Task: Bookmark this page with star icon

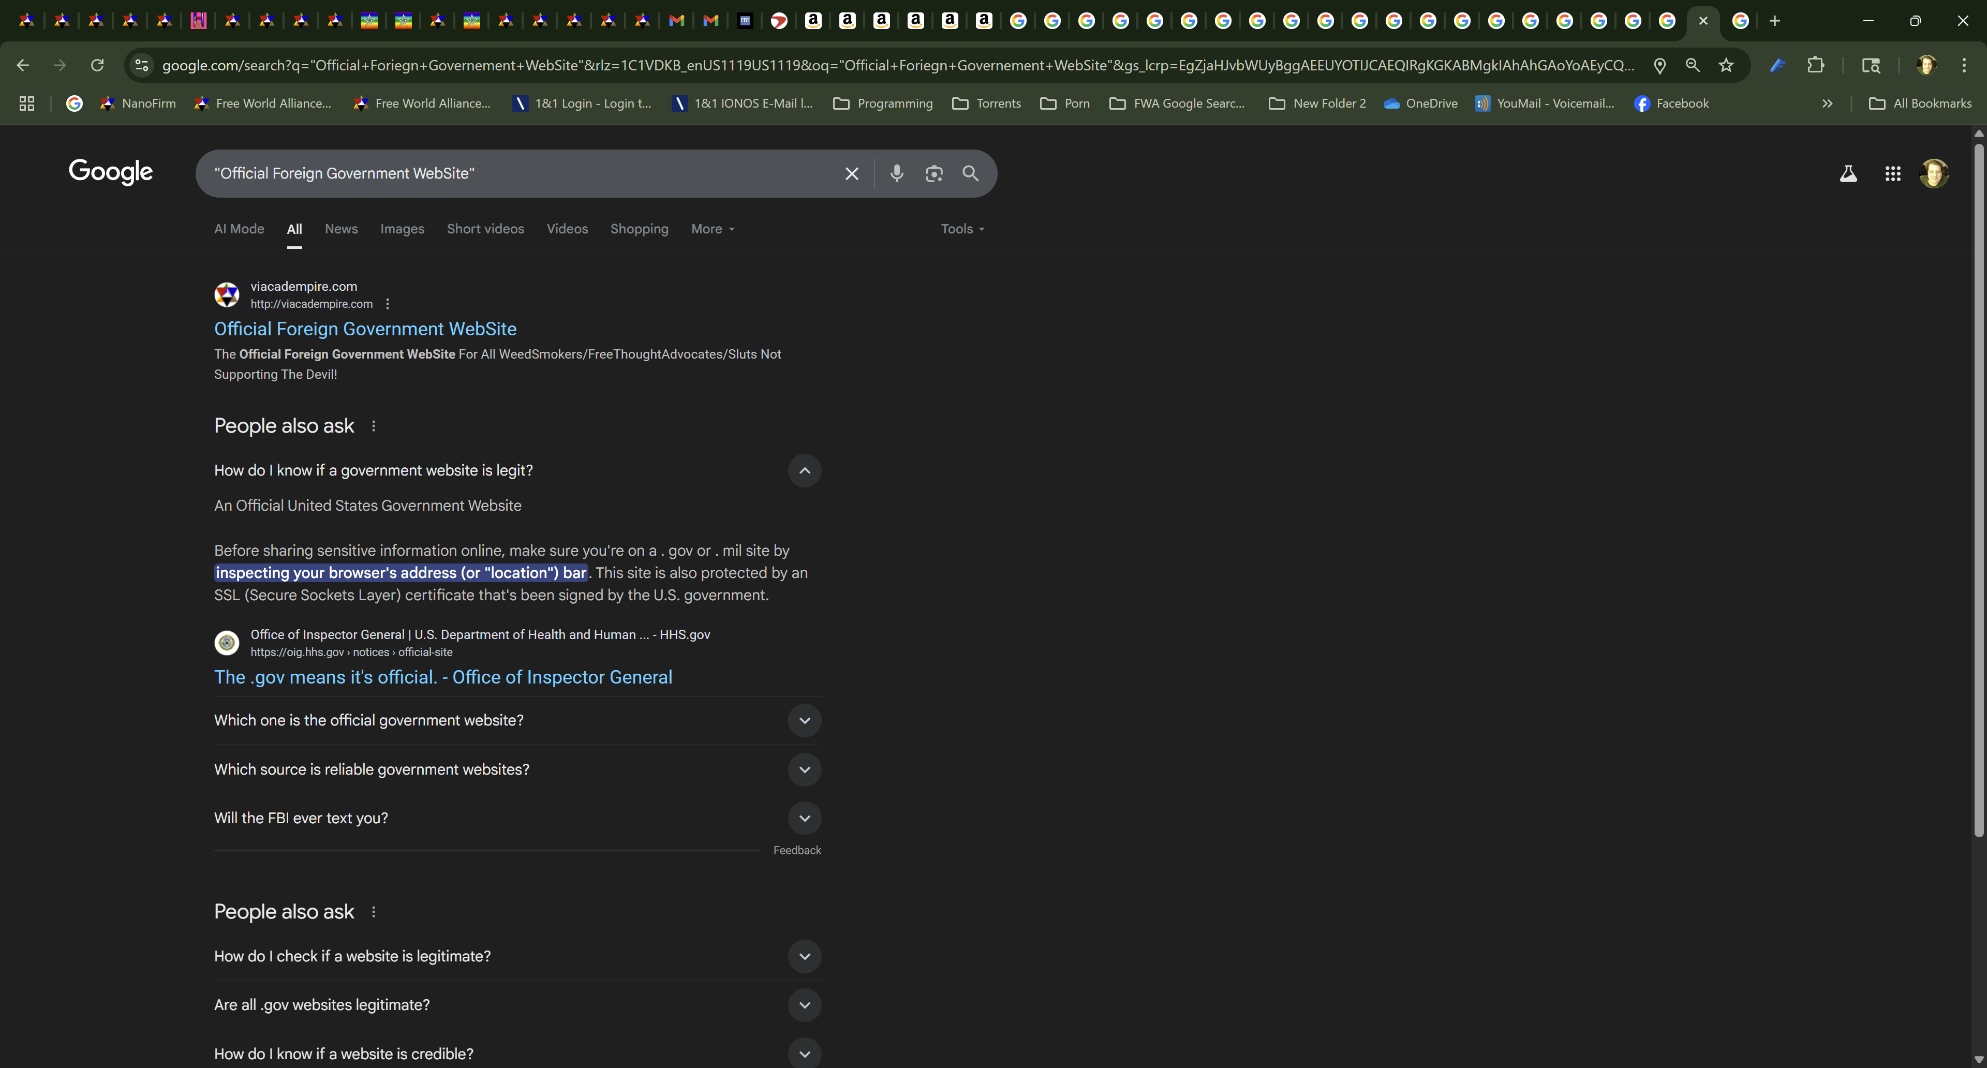Action: (x=1726, y=66)
